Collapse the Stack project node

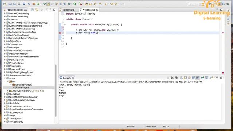[x=5, y=78]
